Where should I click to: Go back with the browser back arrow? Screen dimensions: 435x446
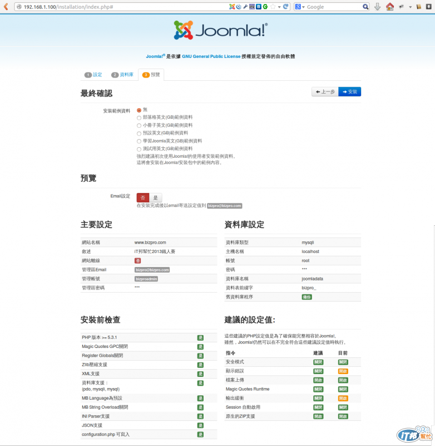click(6, 7)
